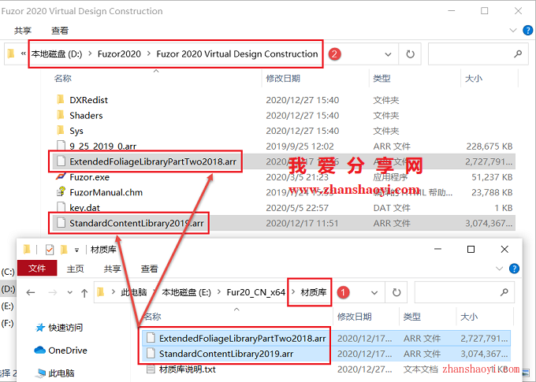Open the 文件 menu in the 材质库 window
The height and width of the screenshot is (382, 536).
37,269
